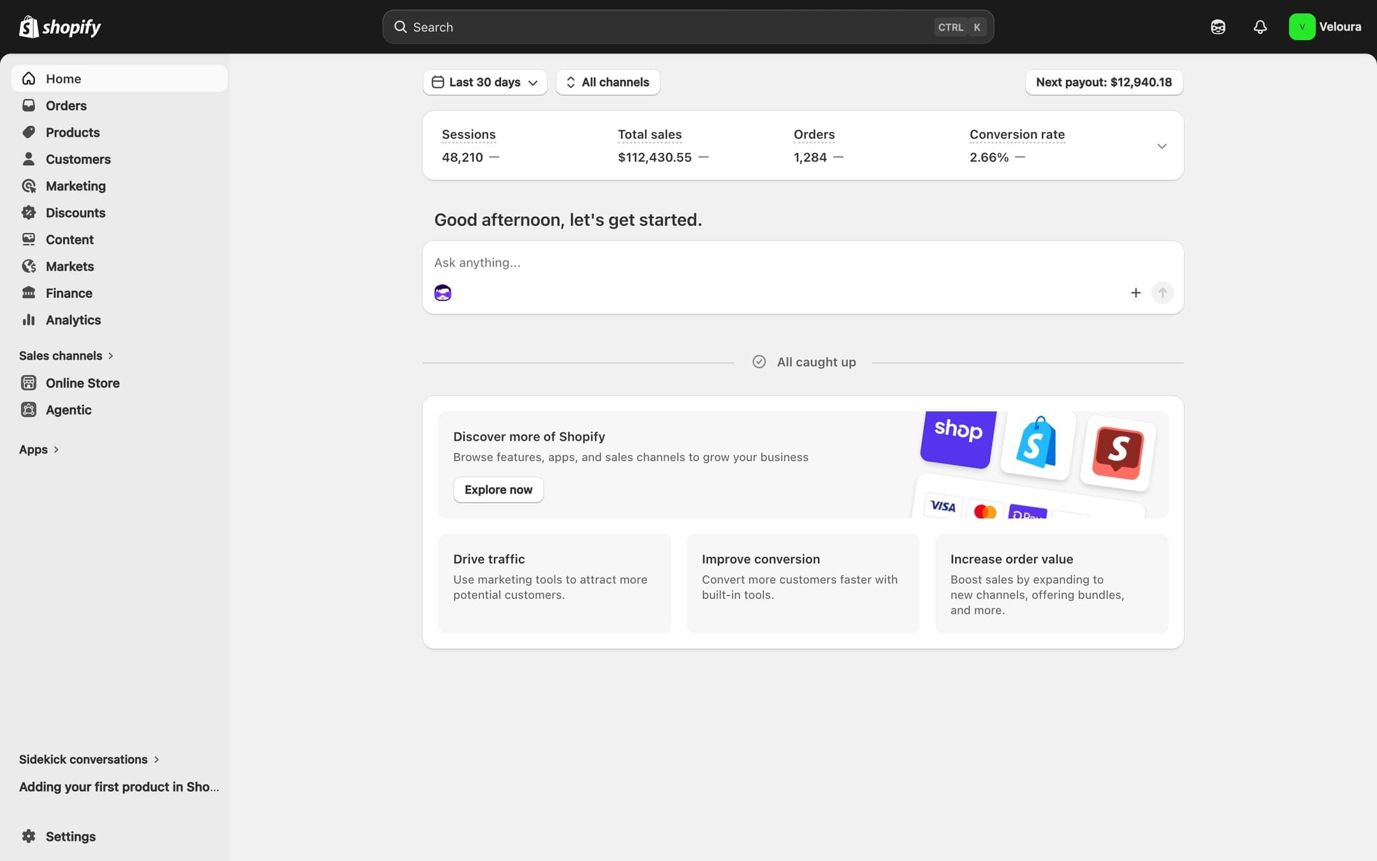Expand the metrics card chevron
The image size is (1377, 861).
(x=1162, y=146)
